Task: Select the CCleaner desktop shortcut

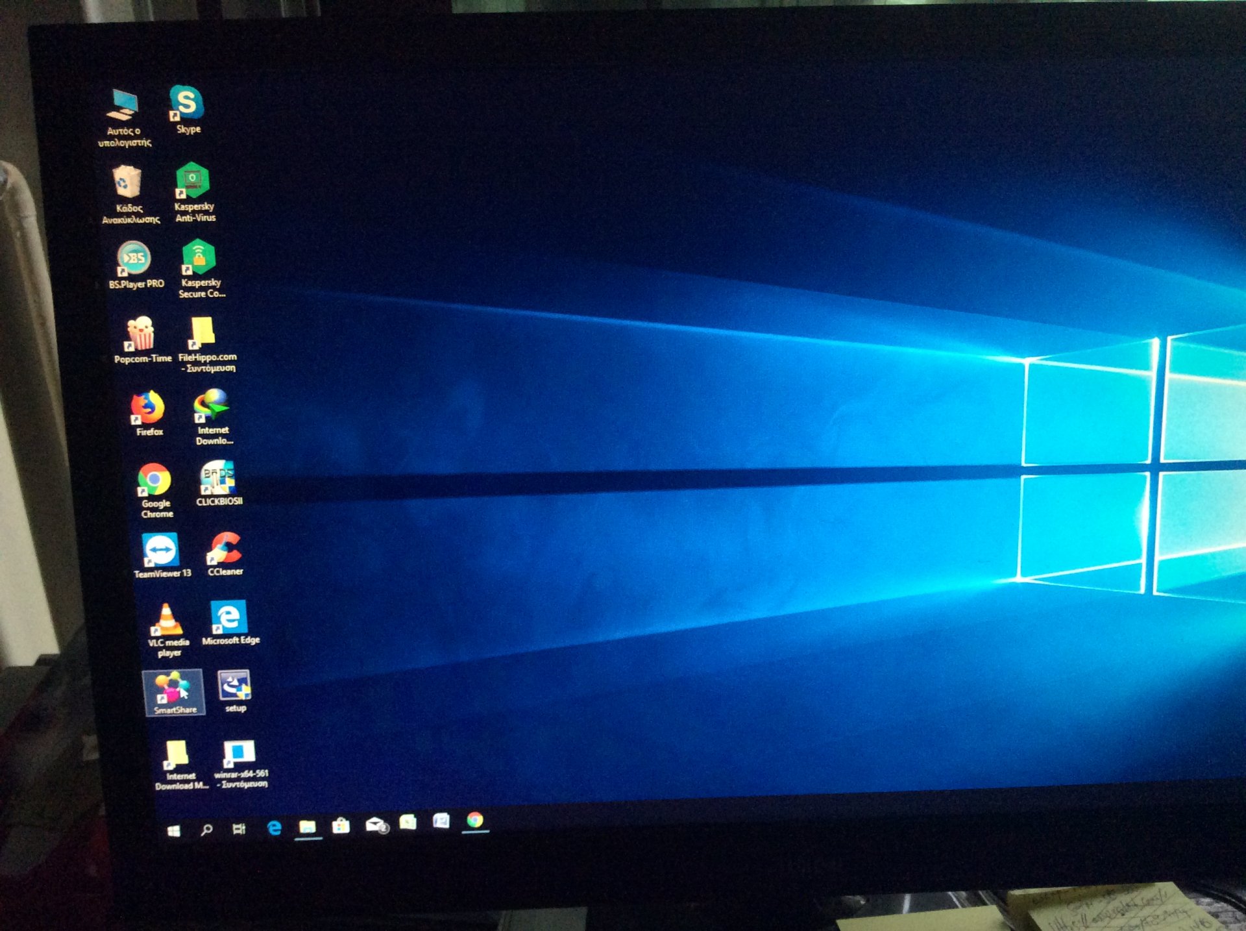Action: pos(225,554)
